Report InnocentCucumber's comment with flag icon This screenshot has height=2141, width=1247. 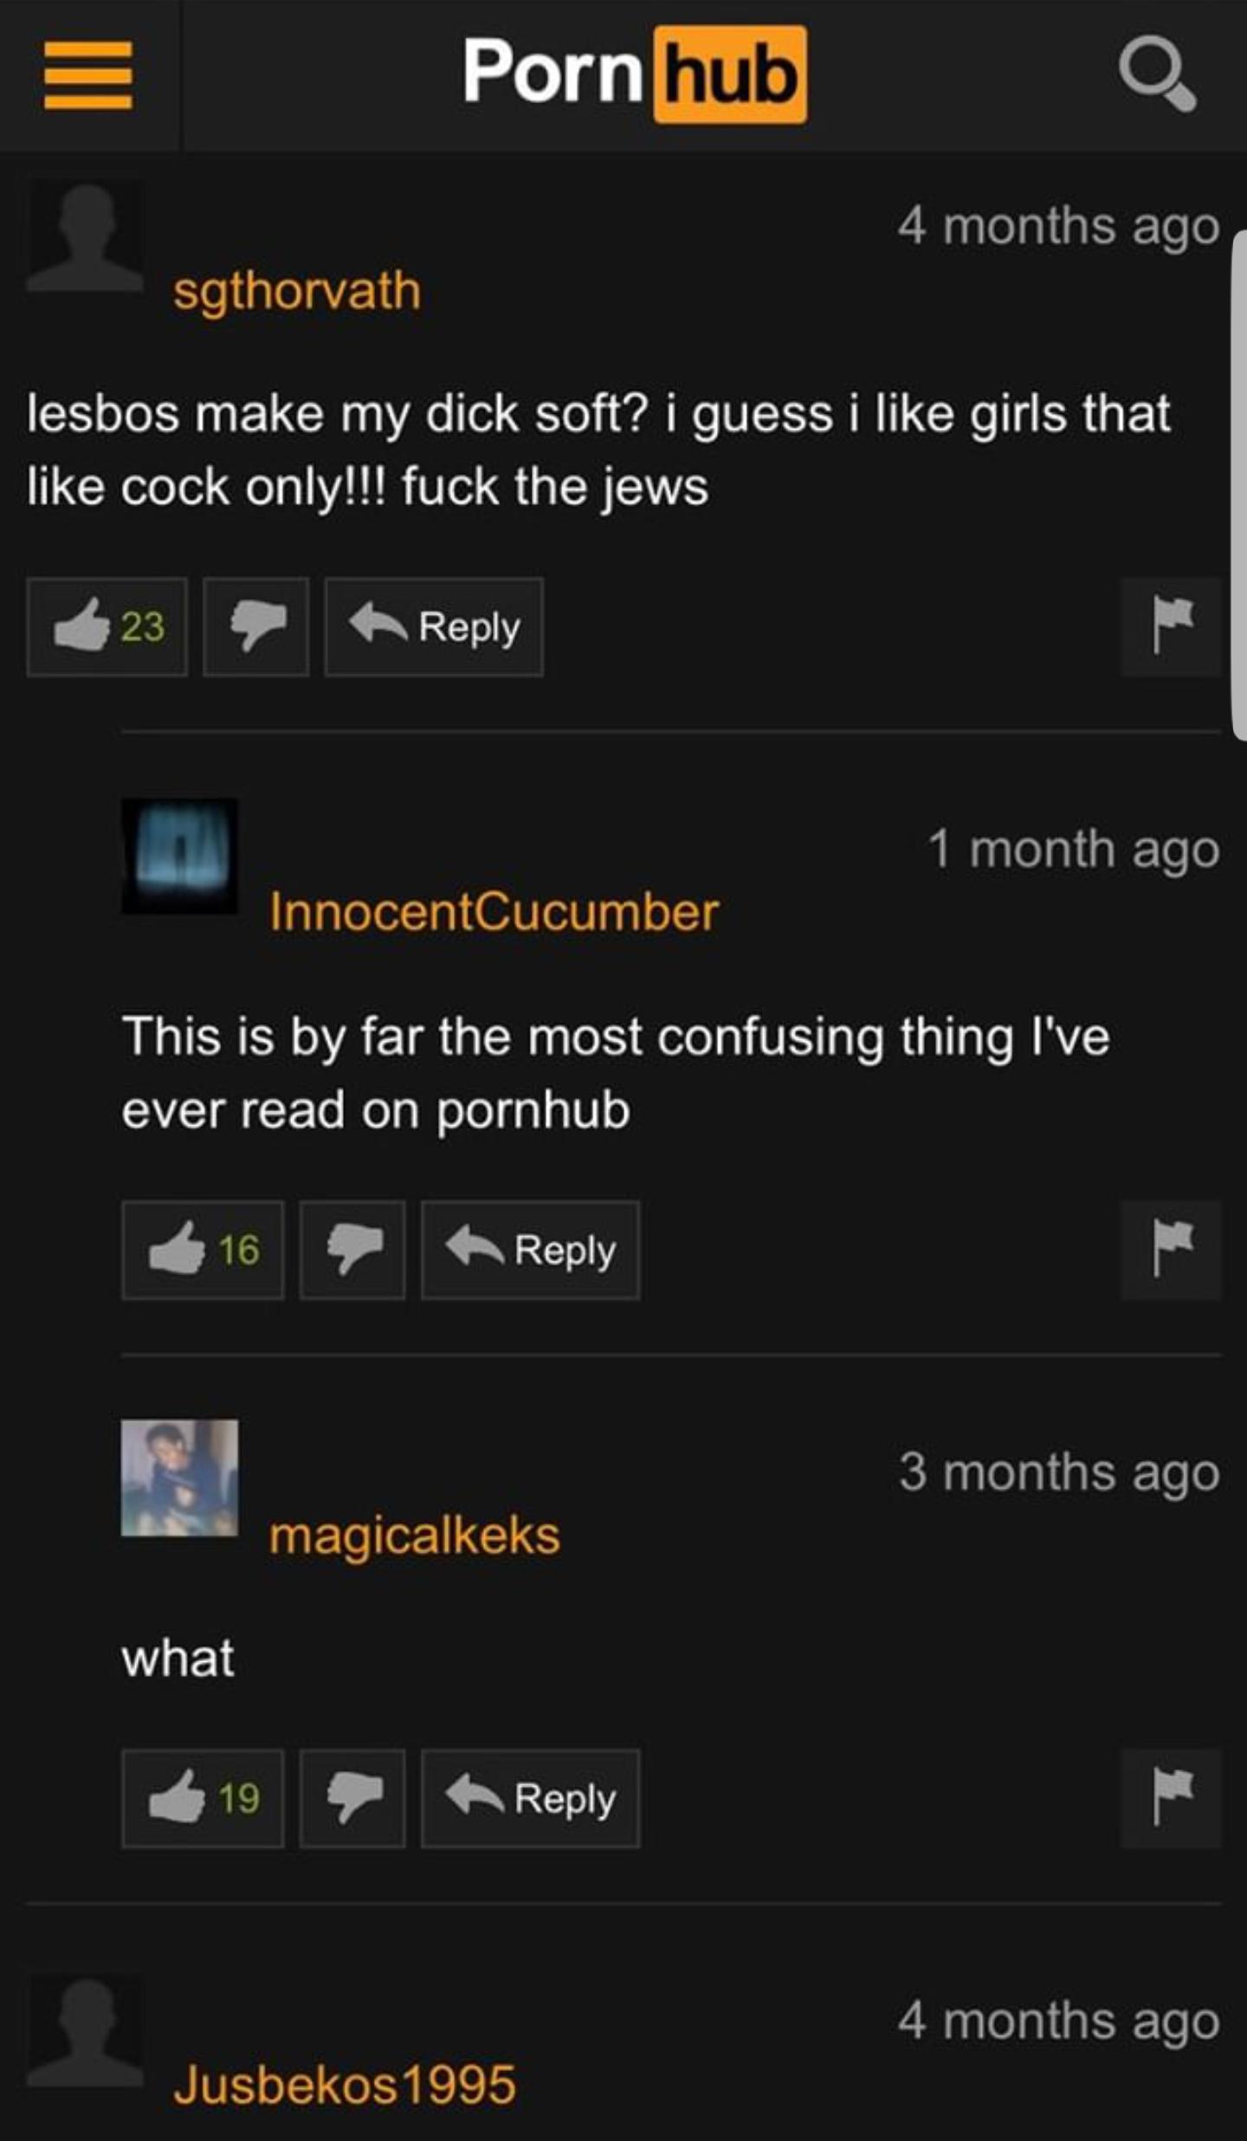pyautogui.click(x=1171, y=1250)
